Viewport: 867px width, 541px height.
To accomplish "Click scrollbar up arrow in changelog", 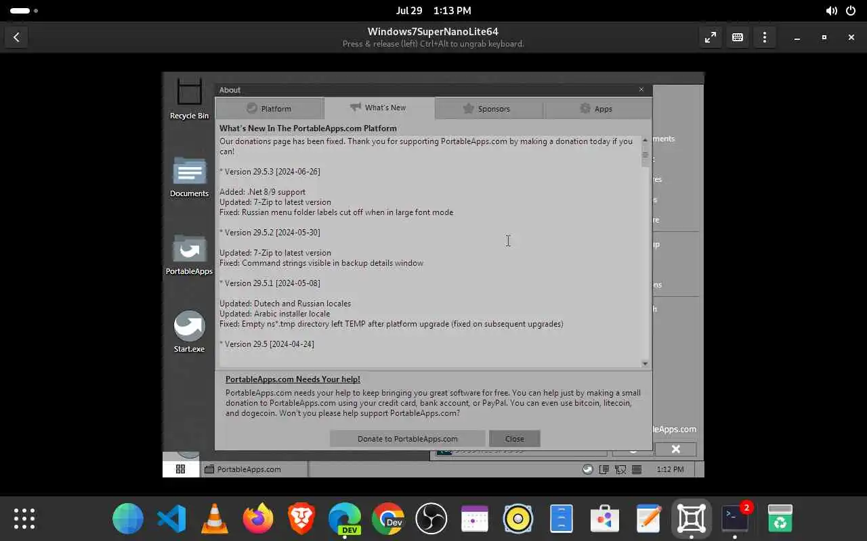I will click(645, 140).
